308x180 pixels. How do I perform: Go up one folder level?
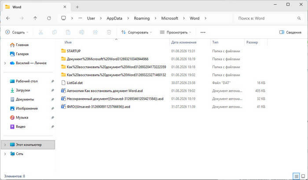(35, 18)
